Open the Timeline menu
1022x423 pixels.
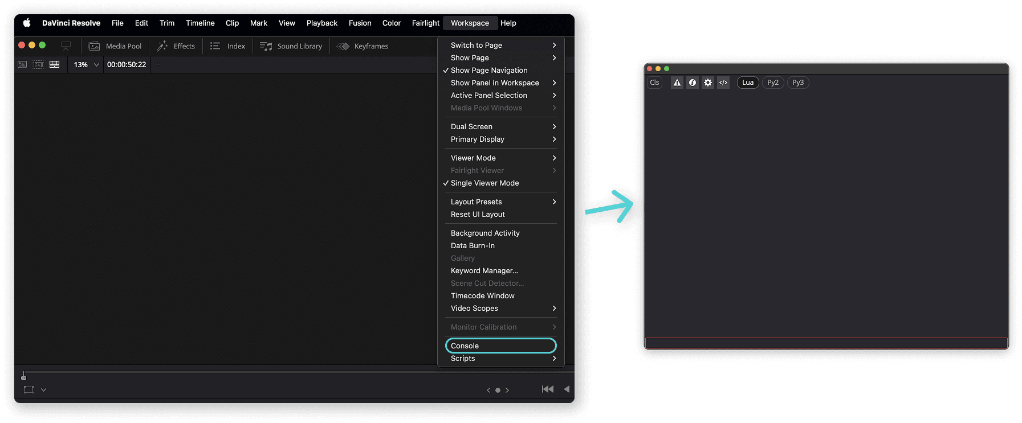[200, 23]
